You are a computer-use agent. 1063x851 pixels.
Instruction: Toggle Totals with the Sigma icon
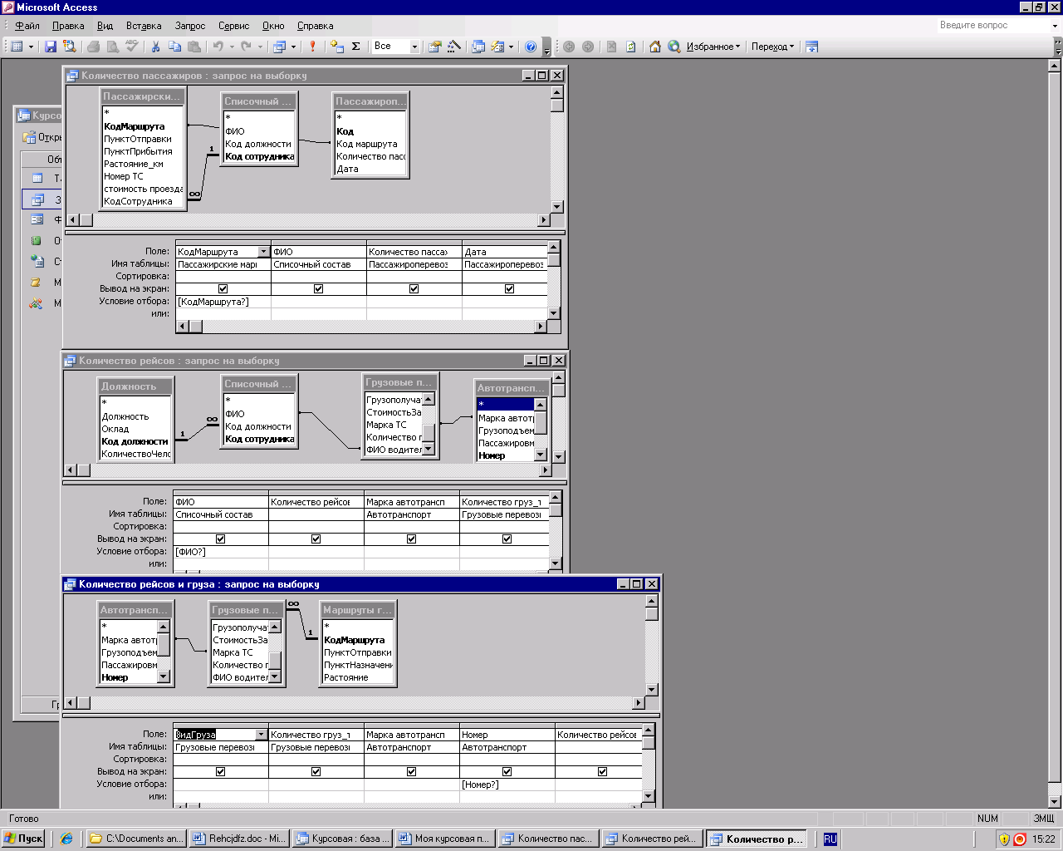click(355, 47)
